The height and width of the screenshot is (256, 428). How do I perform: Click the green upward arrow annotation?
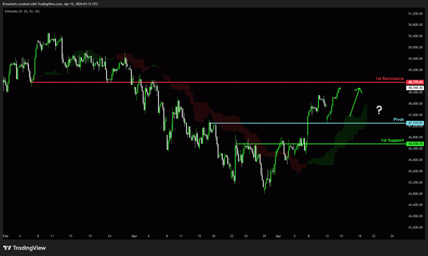point(355,101)
